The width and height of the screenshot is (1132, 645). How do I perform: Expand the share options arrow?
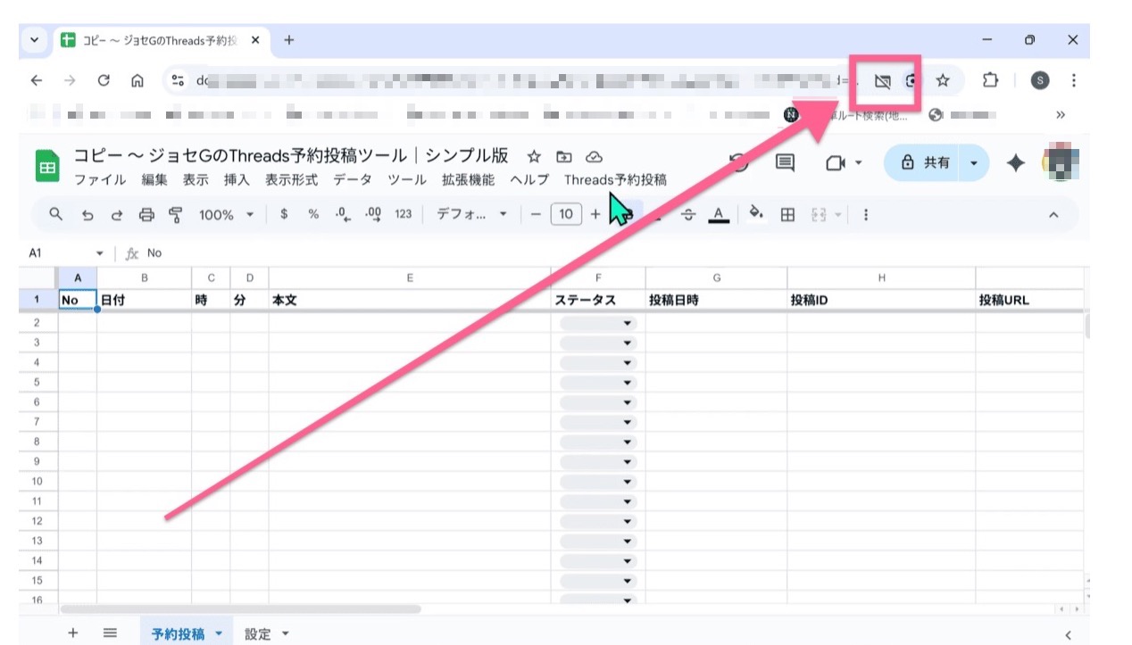point(974,163)
